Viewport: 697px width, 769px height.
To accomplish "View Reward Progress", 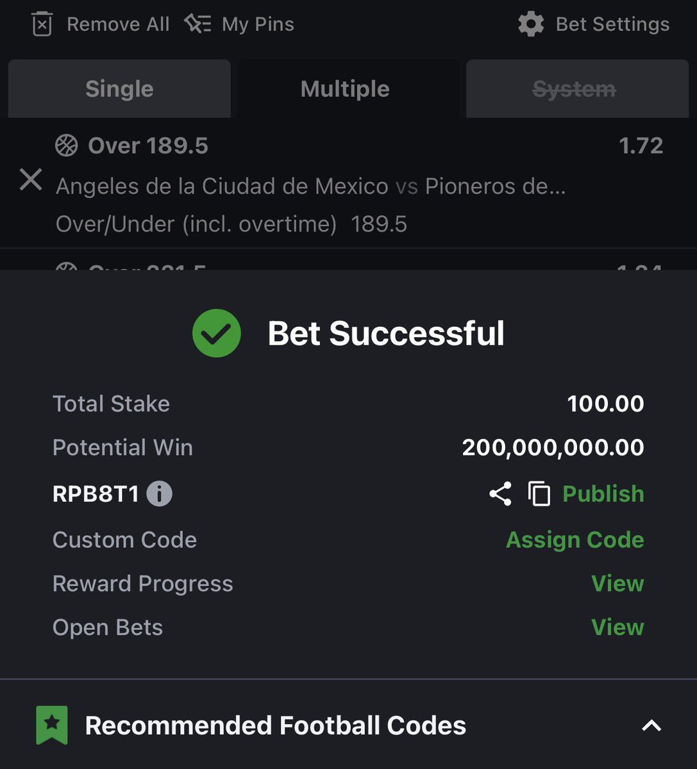I will point(617,583).
